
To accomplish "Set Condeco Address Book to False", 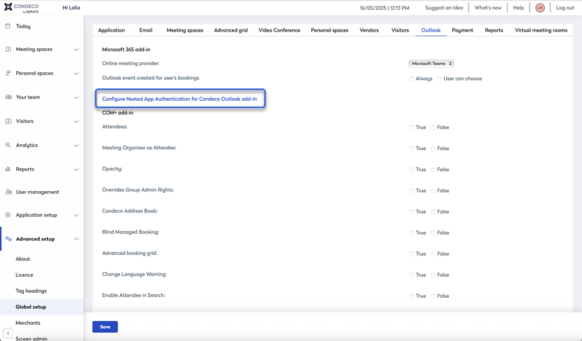I will pos(433,212).
